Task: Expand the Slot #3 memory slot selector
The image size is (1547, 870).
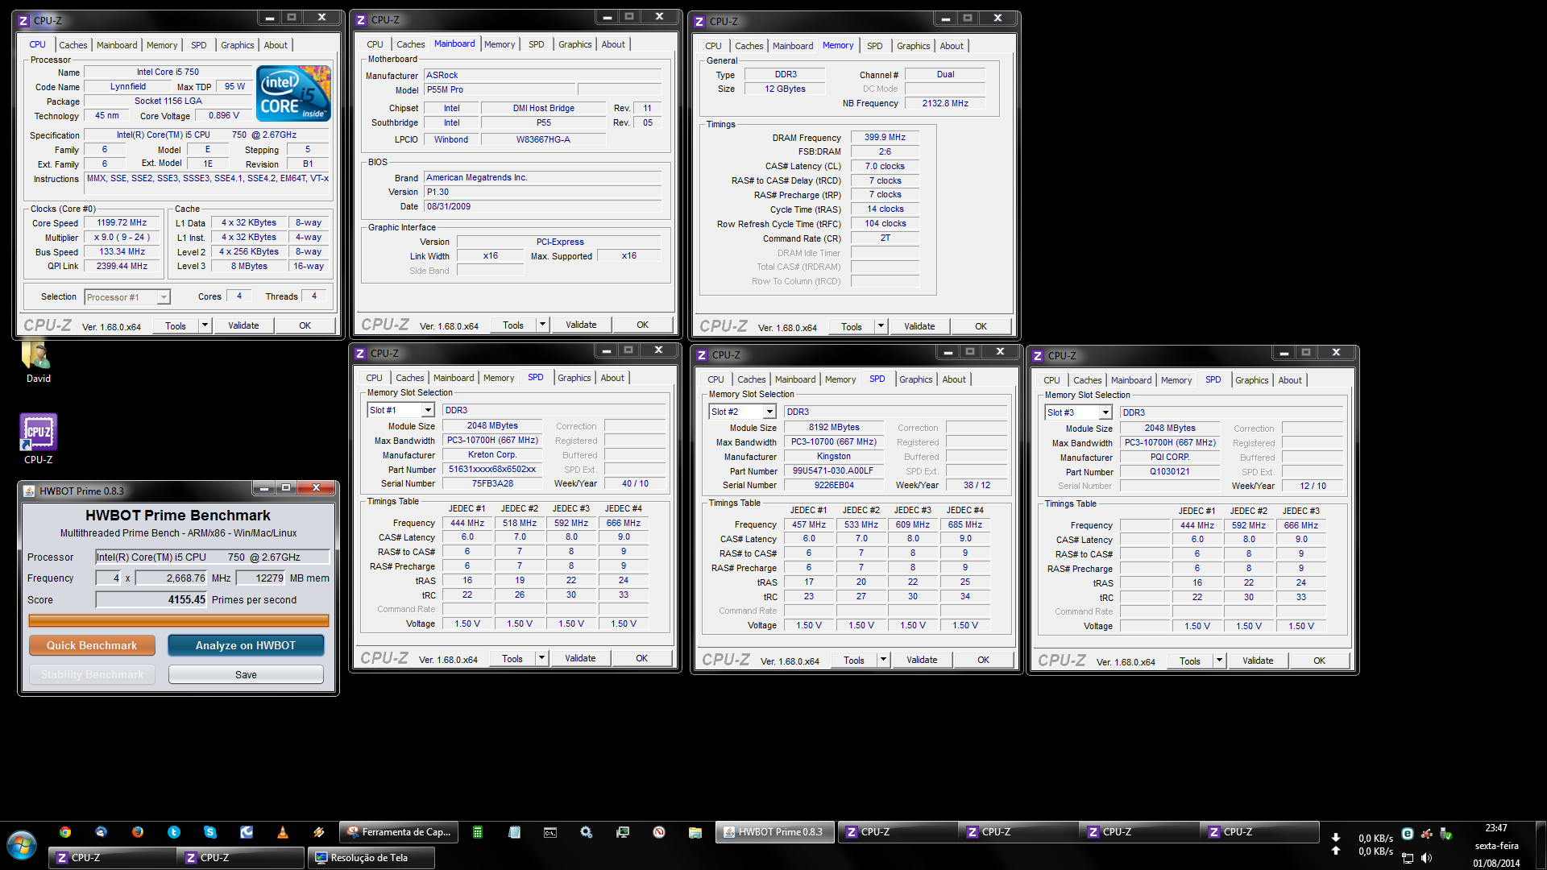Action: 1105,413
